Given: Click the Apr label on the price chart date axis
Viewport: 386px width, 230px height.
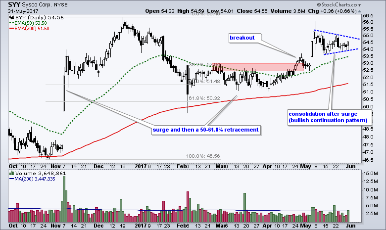Looking at the screenshot, I should point(267,166).
